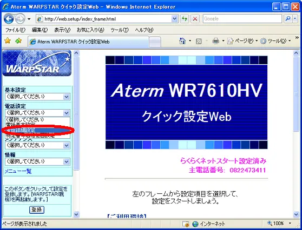Click the インターネット zone globe icon
302x230 pixels.
point(195,224)
